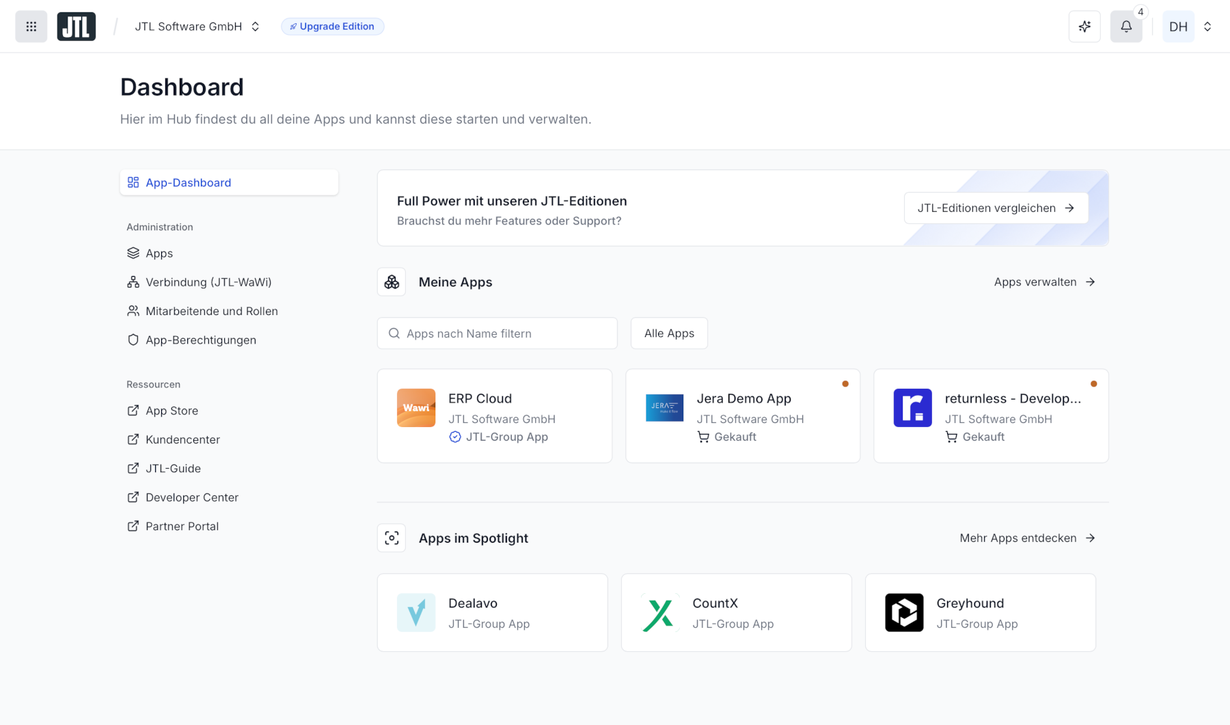Open Mitarbeitende und Rollen
Image resolution: width=1230 pixels, height=725 pixels.
coord(211,311)
